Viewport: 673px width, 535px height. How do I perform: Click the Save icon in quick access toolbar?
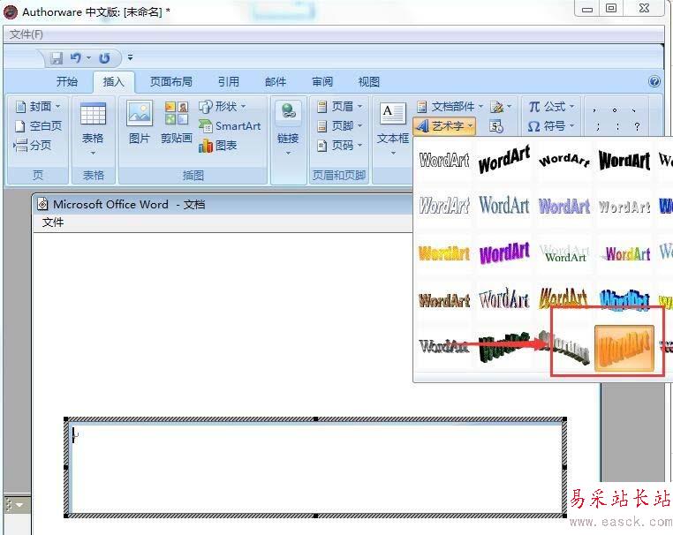pos(57,57)
